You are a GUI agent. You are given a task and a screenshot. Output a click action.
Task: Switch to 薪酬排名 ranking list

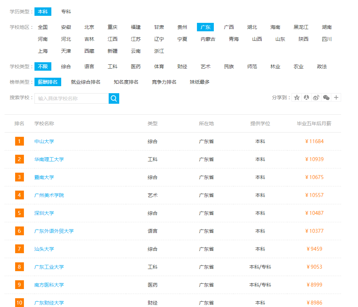tap(48, 82)
